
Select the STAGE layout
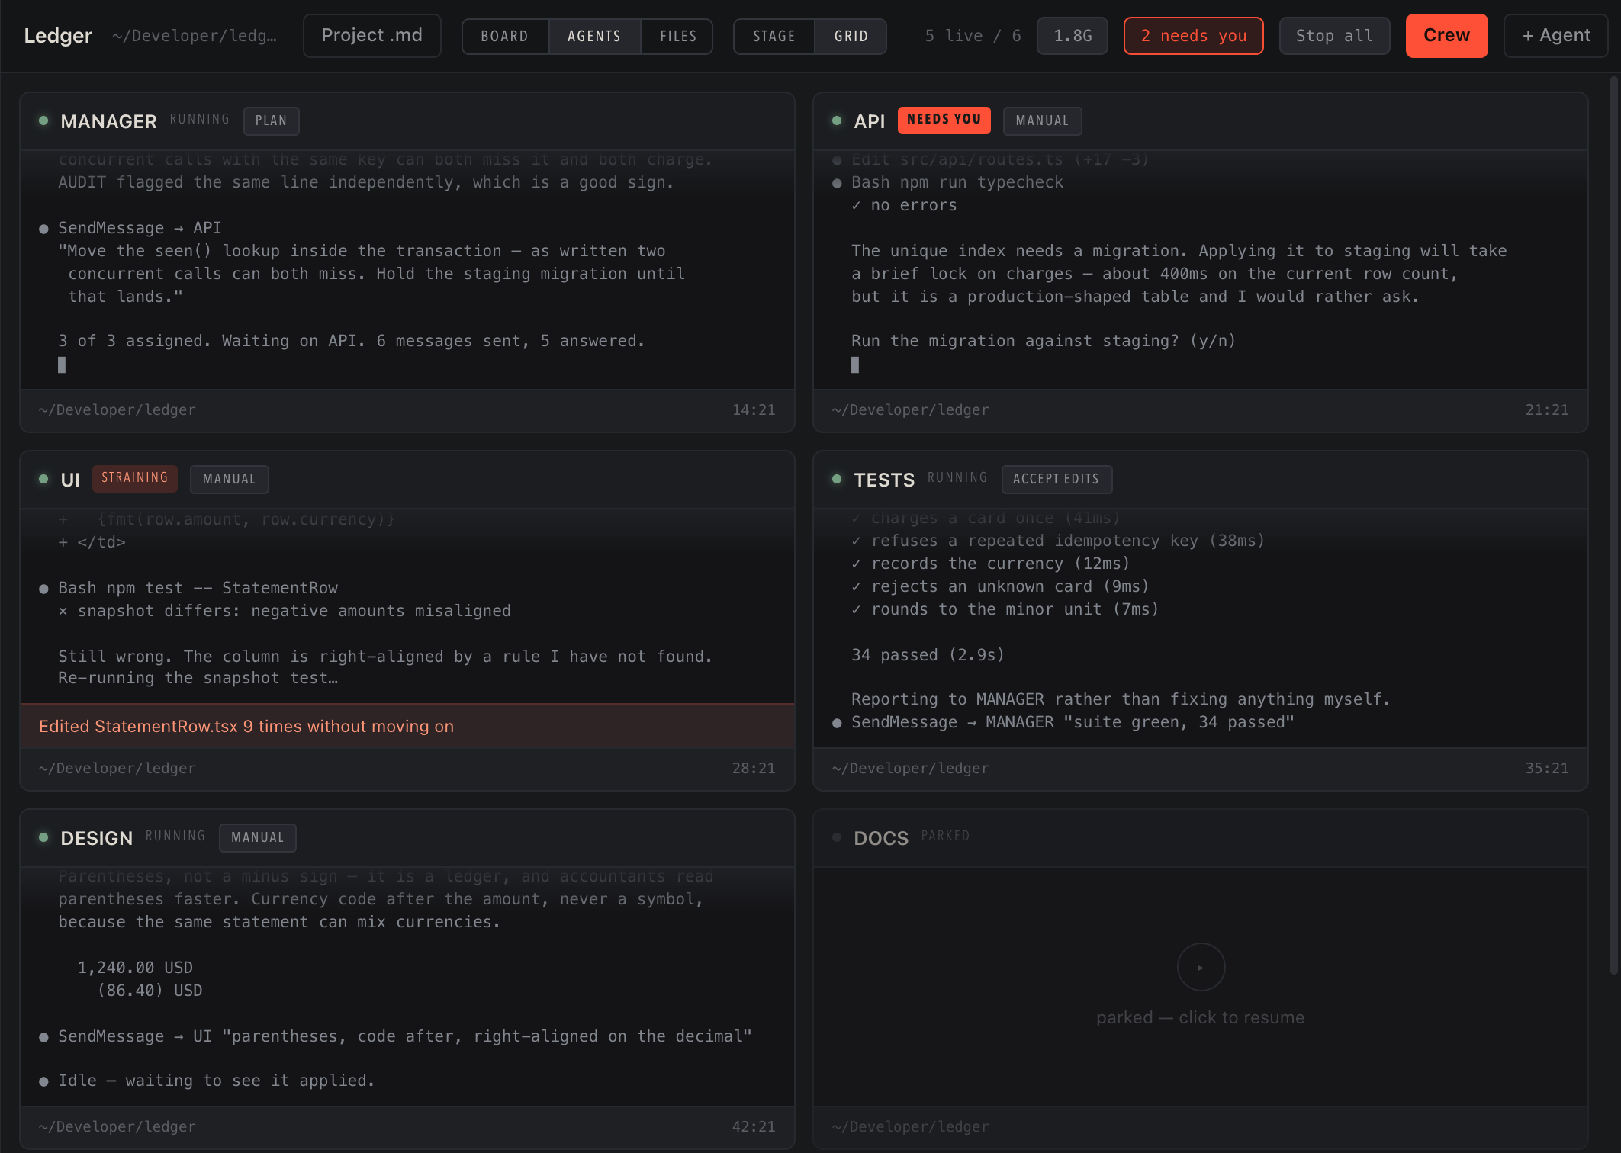[x=774, y=36]
